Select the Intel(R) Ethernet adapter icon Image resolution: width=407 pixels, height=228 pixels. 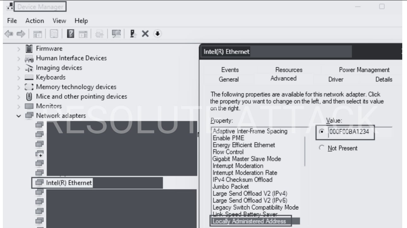coord(39,183)
